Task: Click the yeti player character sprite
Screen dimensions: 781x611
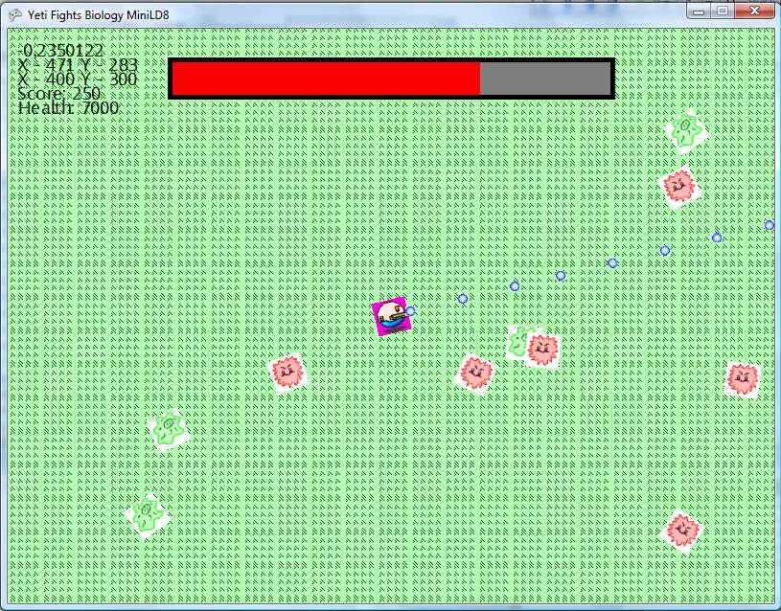Action: tap(392, 316)
